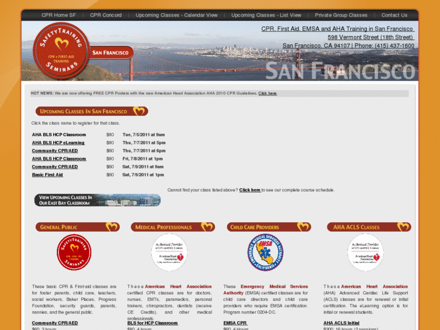Image resolution: width=440 pixels, height=330 pixels.
Task: Click the AHA Authorized Provider seal under AHA ACLS Classes
Action: (x=366, y=252)
